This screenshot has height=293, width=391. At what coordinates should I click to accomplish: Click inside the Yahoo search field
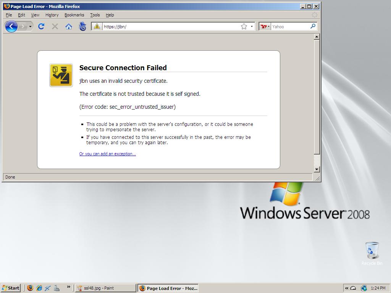290,27
